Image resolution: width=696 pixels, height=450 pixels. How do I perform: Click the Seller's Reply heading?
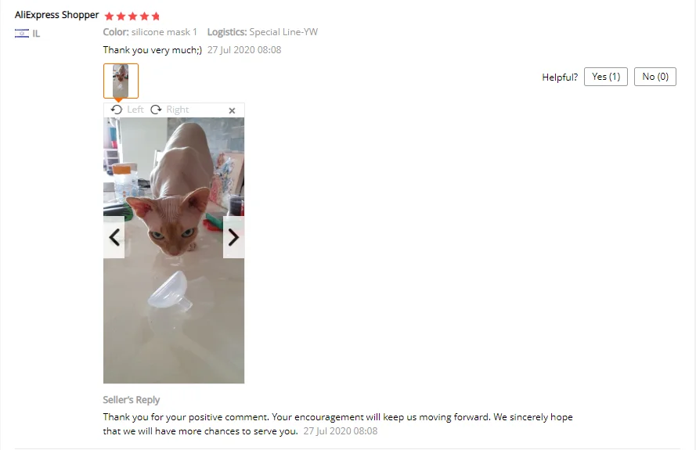(132, 400)
